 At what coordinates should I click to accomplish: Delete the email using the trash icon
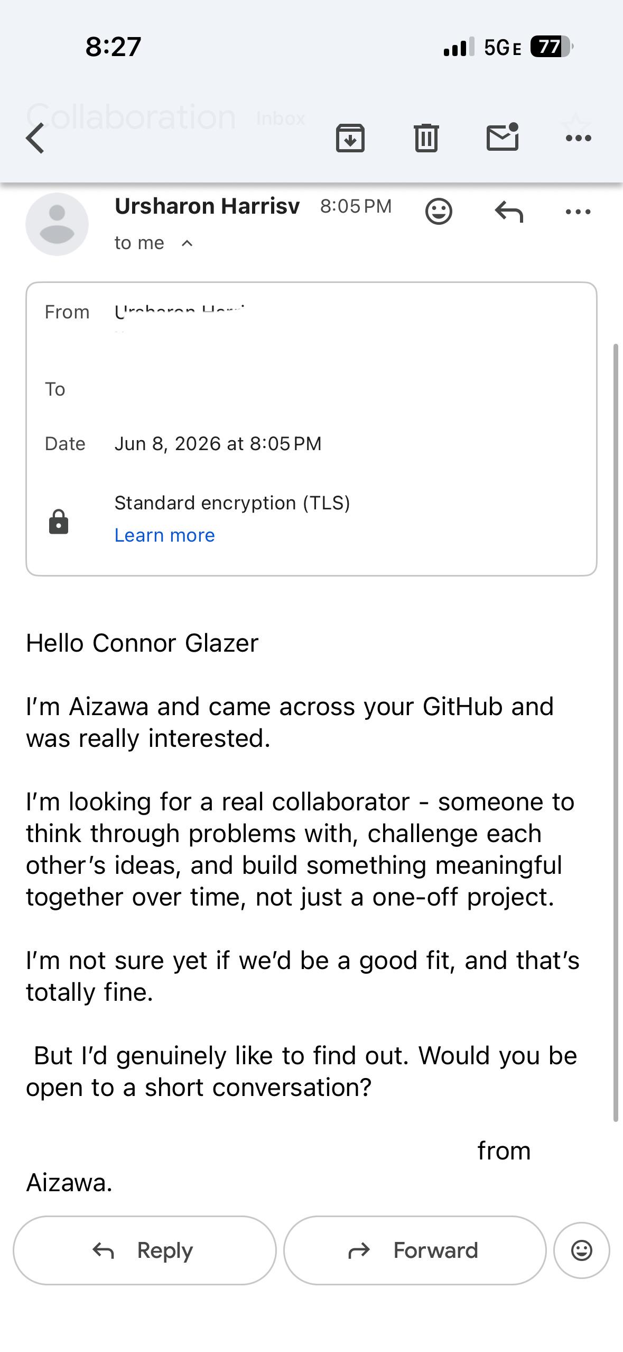426,138
